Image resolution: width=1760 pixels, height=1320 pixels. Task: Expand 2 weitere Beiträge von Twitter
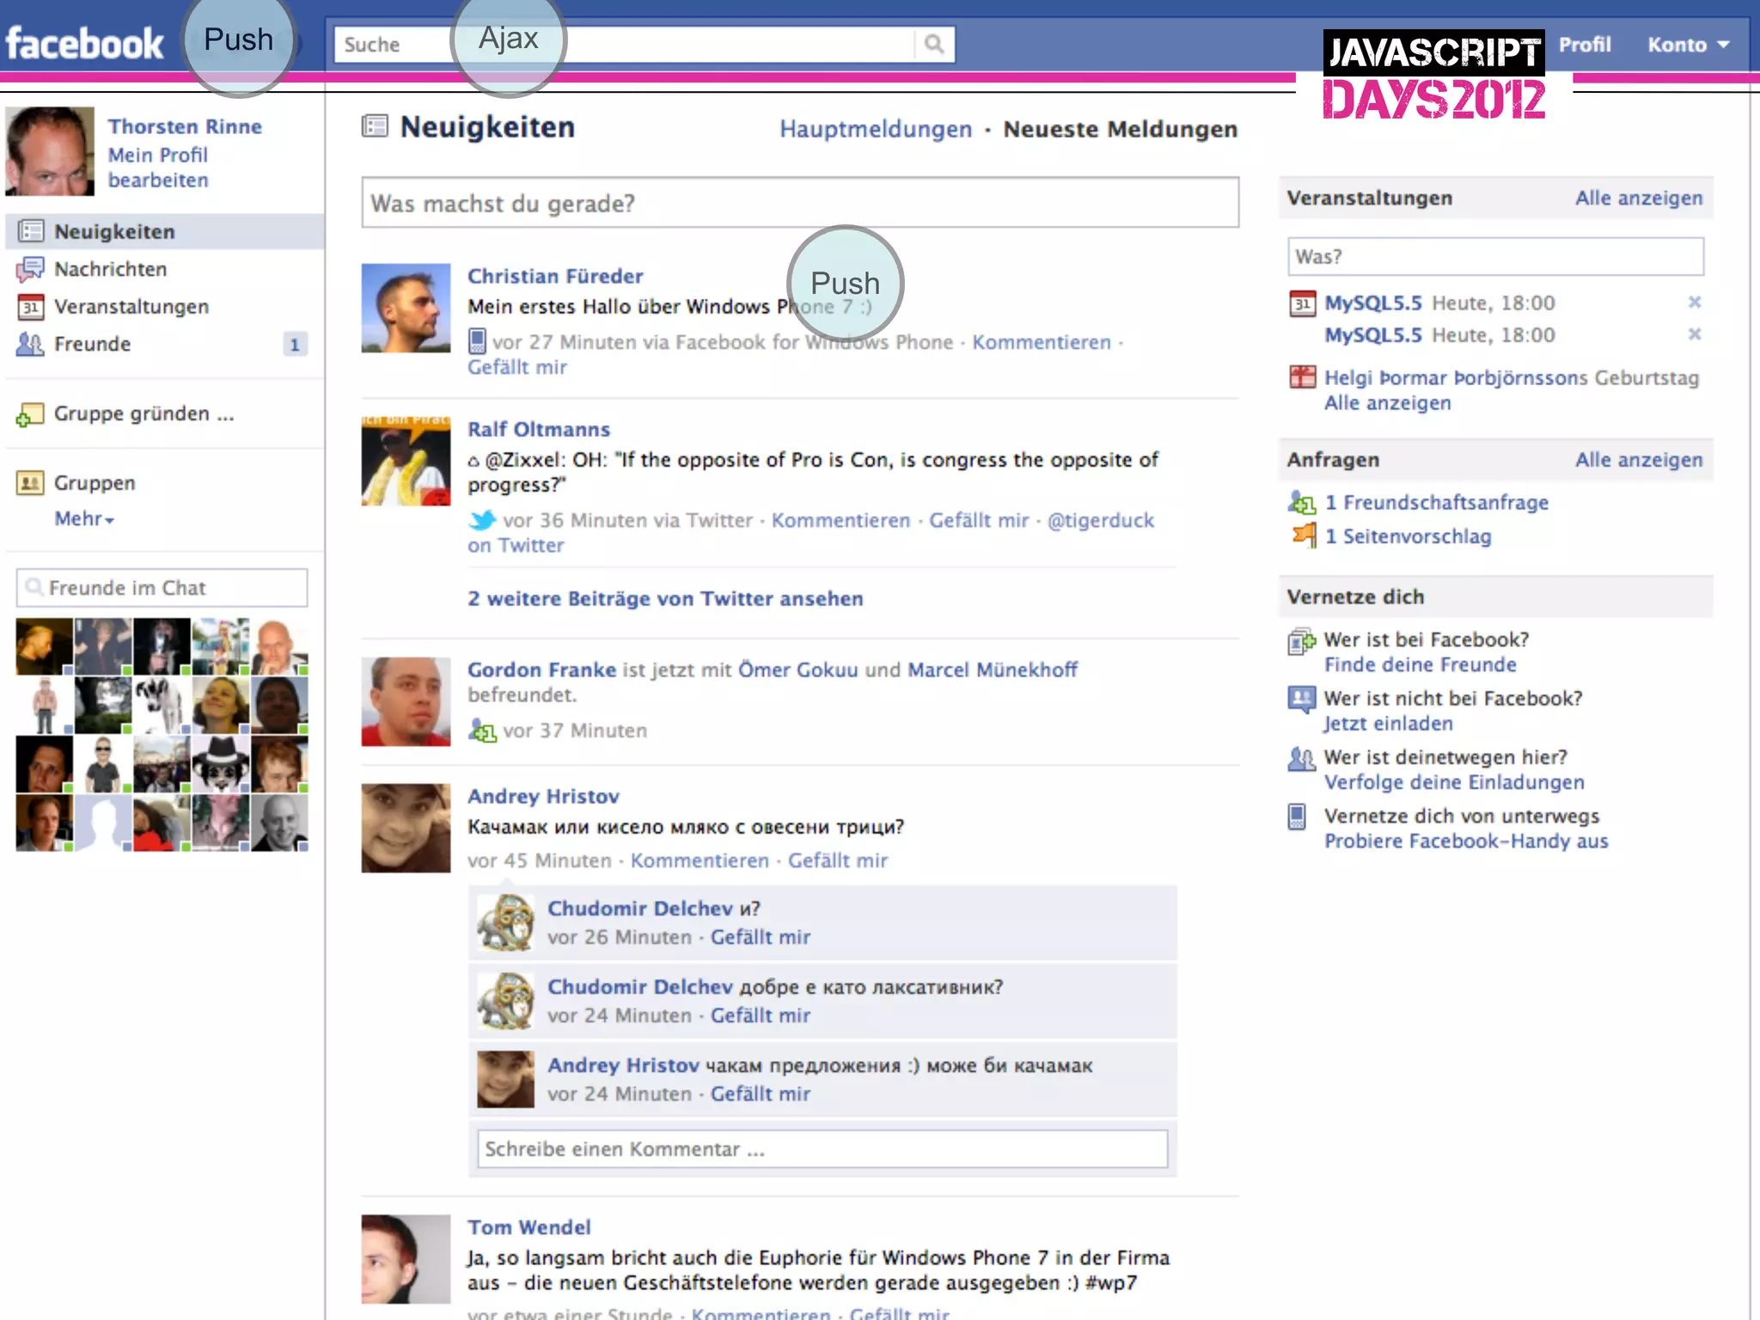coord(664,599)
